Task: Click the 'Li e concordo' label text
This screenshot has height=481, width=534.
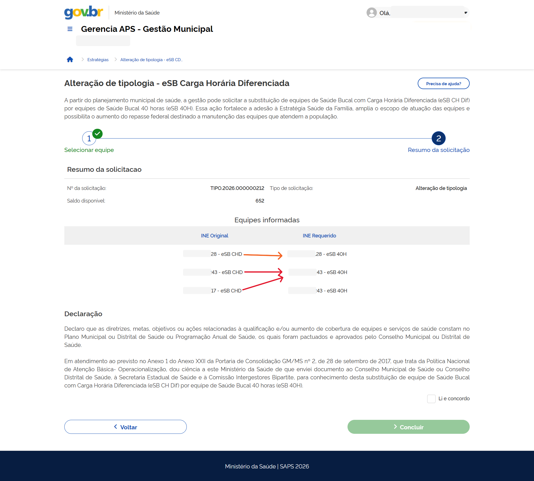Action: [454, 399]
